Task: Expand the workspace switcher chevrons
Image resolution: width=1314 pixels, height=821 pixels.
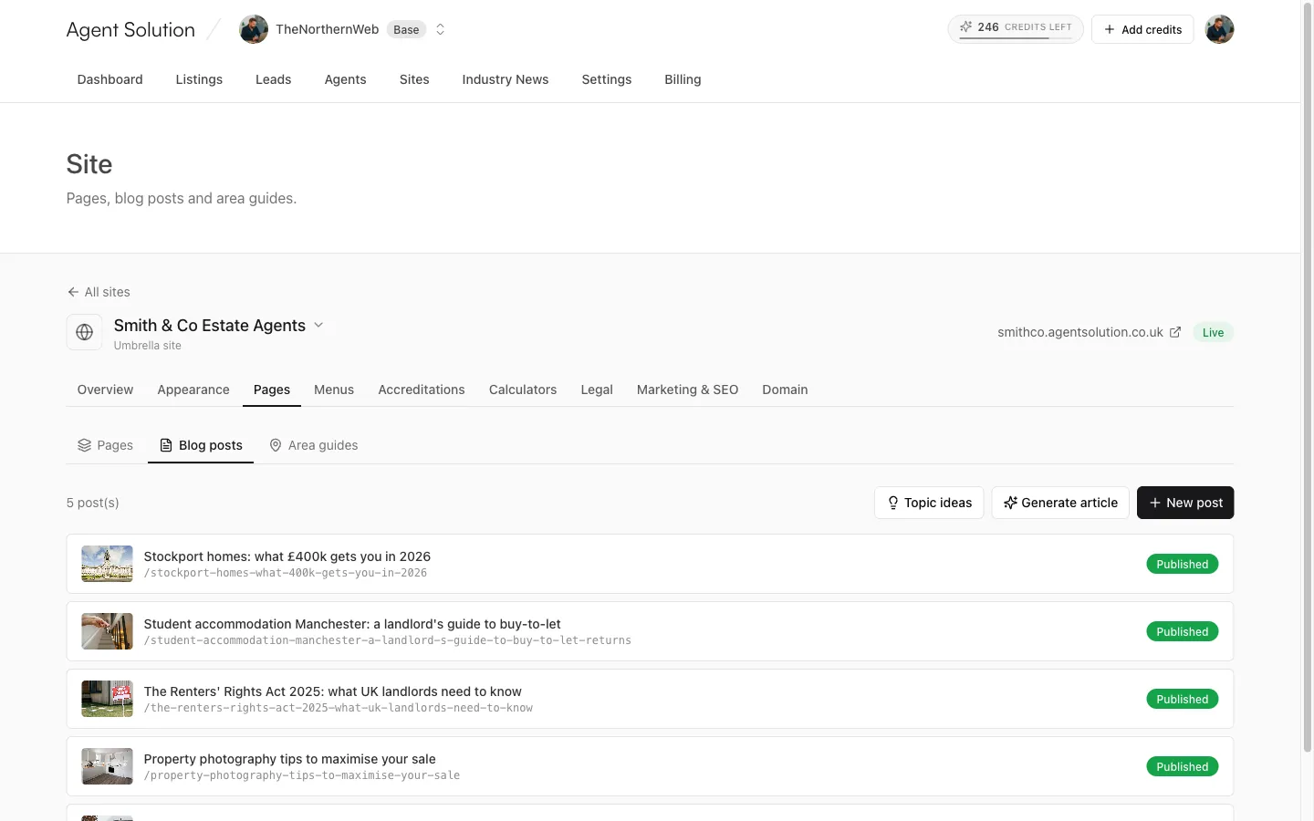Action: pyautogui.click(x=440, y=29)
